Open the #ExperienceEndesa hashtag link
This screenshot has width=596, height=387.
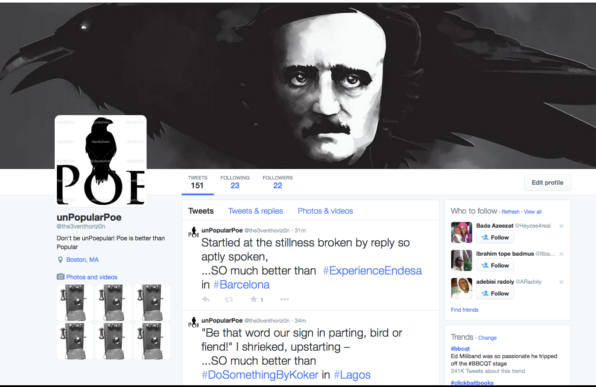pyautogui.click(x=372, y=271)
